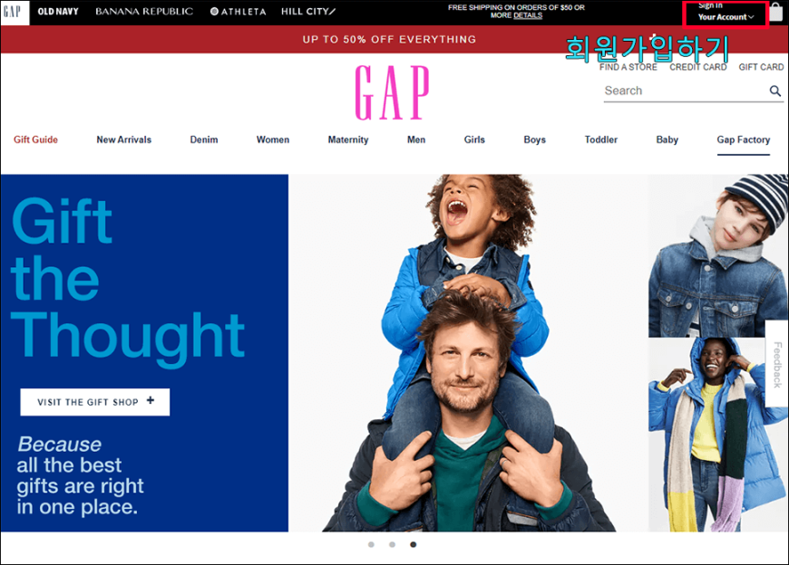This screenshot has height=565, width=789.
Task: Select the Men category
Action: pos(416,139)
